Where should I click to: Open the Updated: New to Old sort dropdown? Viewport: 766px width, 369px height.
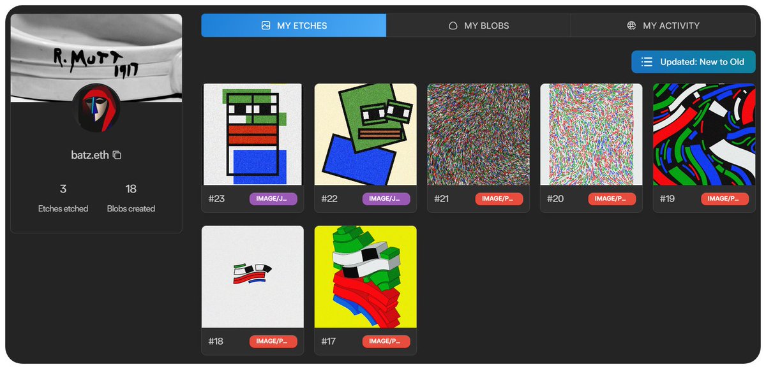pyautogui.click(x=693, y=62)
